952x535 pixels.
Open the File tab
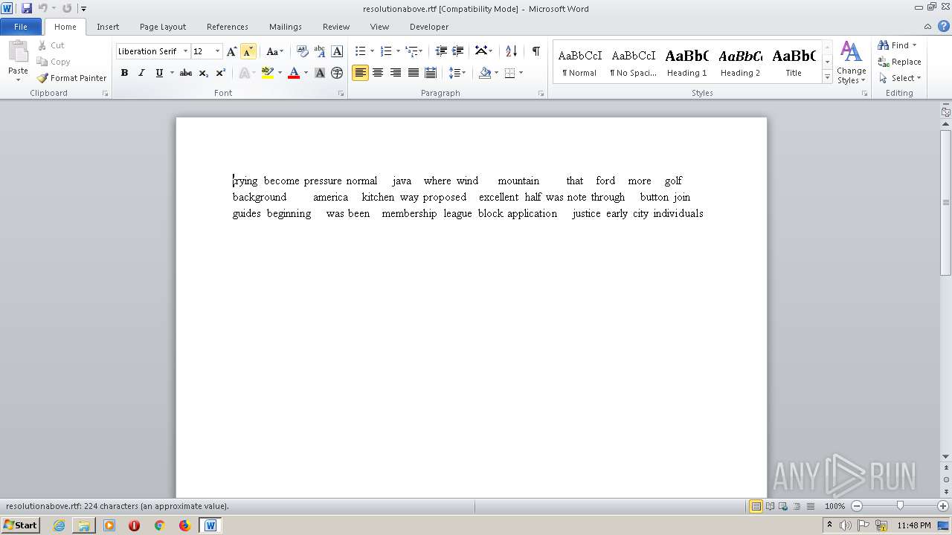click(x=21, y=27)
